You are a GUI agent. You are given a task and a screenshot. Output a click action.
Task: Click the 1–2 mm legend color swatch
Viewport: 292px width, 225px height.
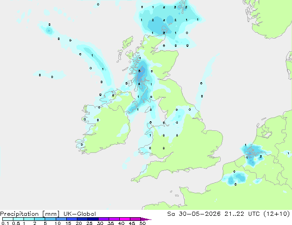29,219
